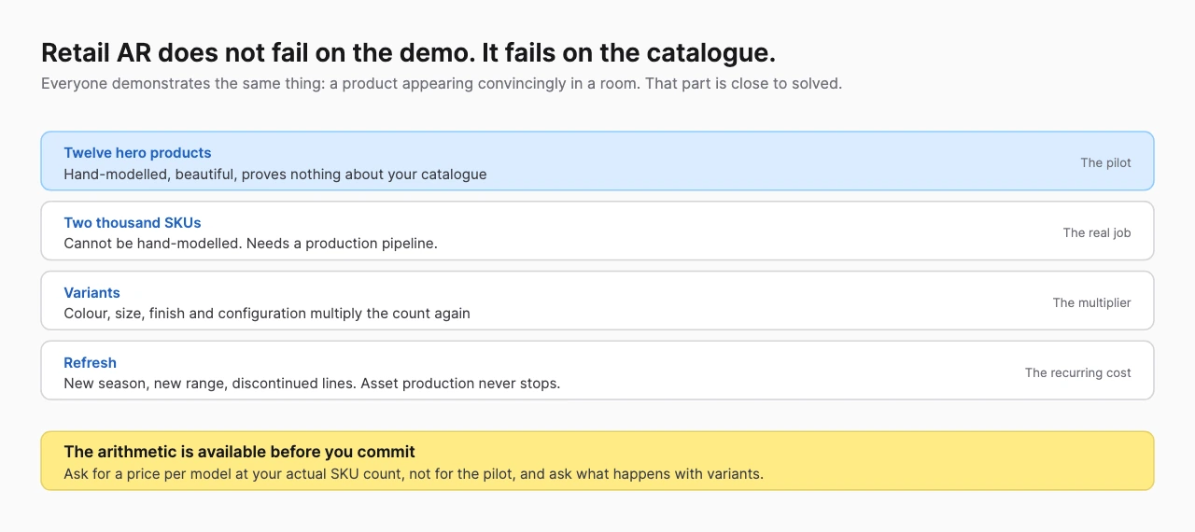Click 'The pilot' tag label

pyautogui.click(x=1105, y=162)
